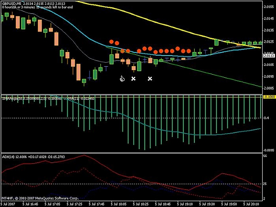
Task: Click the highlighted current price tag 2.0113
Action: tap(269, 56)
